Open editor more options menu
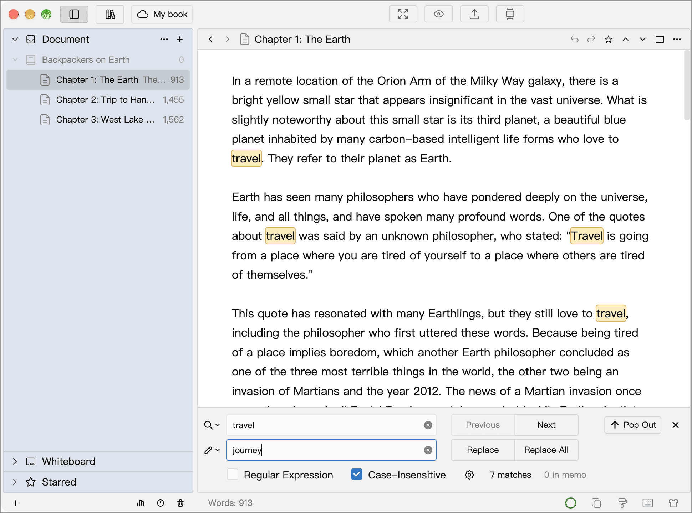 click(677, 39)
